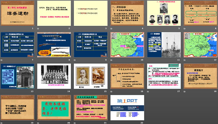Viewport: 218px width, 124px height.
Task: Select slide 22 thumbnail 第1PPT
Action: click(127, 108)
